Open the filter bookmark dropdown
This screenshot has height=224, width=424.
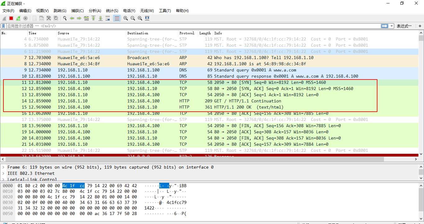[x=3, y=26]
